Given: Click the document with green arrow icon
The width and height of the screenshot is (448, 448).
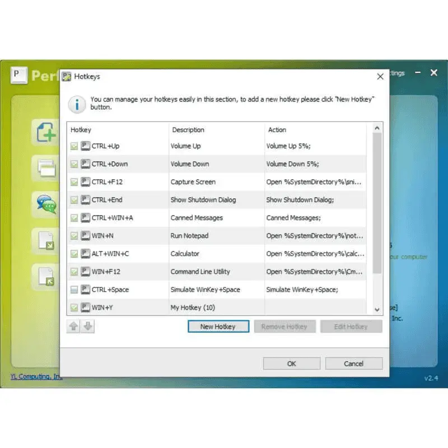Looking at the screenshot, I should (46, 240).
